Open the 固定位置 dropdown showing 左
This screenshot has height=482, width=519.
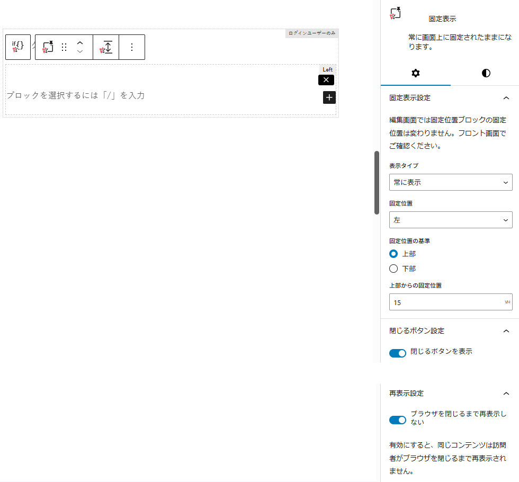451,220
